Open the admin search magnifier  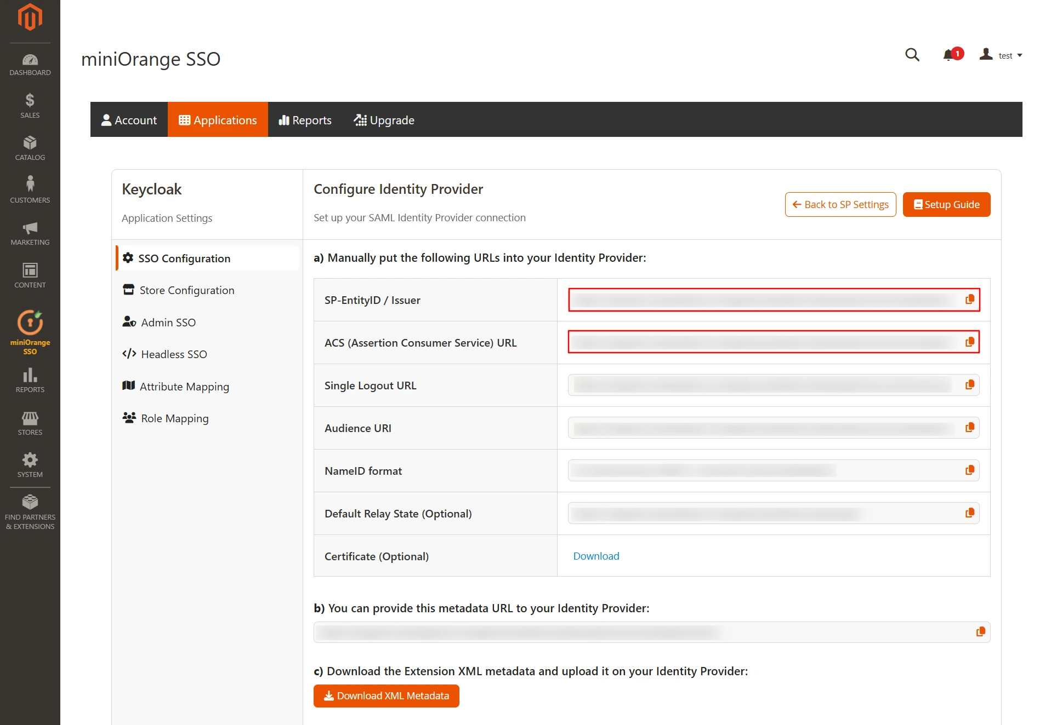click(912, 55)
